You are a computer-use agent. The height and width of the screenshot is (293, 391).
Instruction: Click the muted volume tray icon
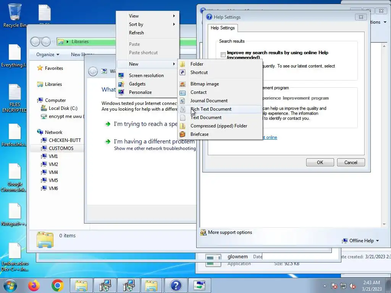[x=352, y=286]
